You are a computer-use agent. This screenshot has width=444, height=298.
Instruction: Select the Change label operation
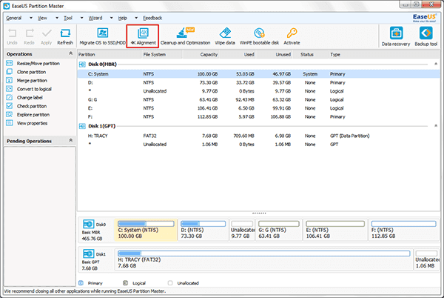(x=30, y=98)
